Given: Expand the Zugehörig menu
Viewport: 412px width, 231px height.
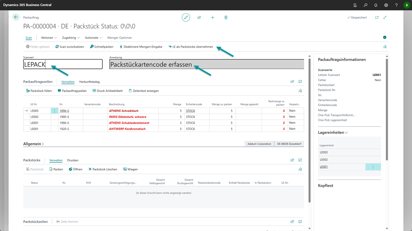Looking at the screenshot, I should [x=71, y=38].
